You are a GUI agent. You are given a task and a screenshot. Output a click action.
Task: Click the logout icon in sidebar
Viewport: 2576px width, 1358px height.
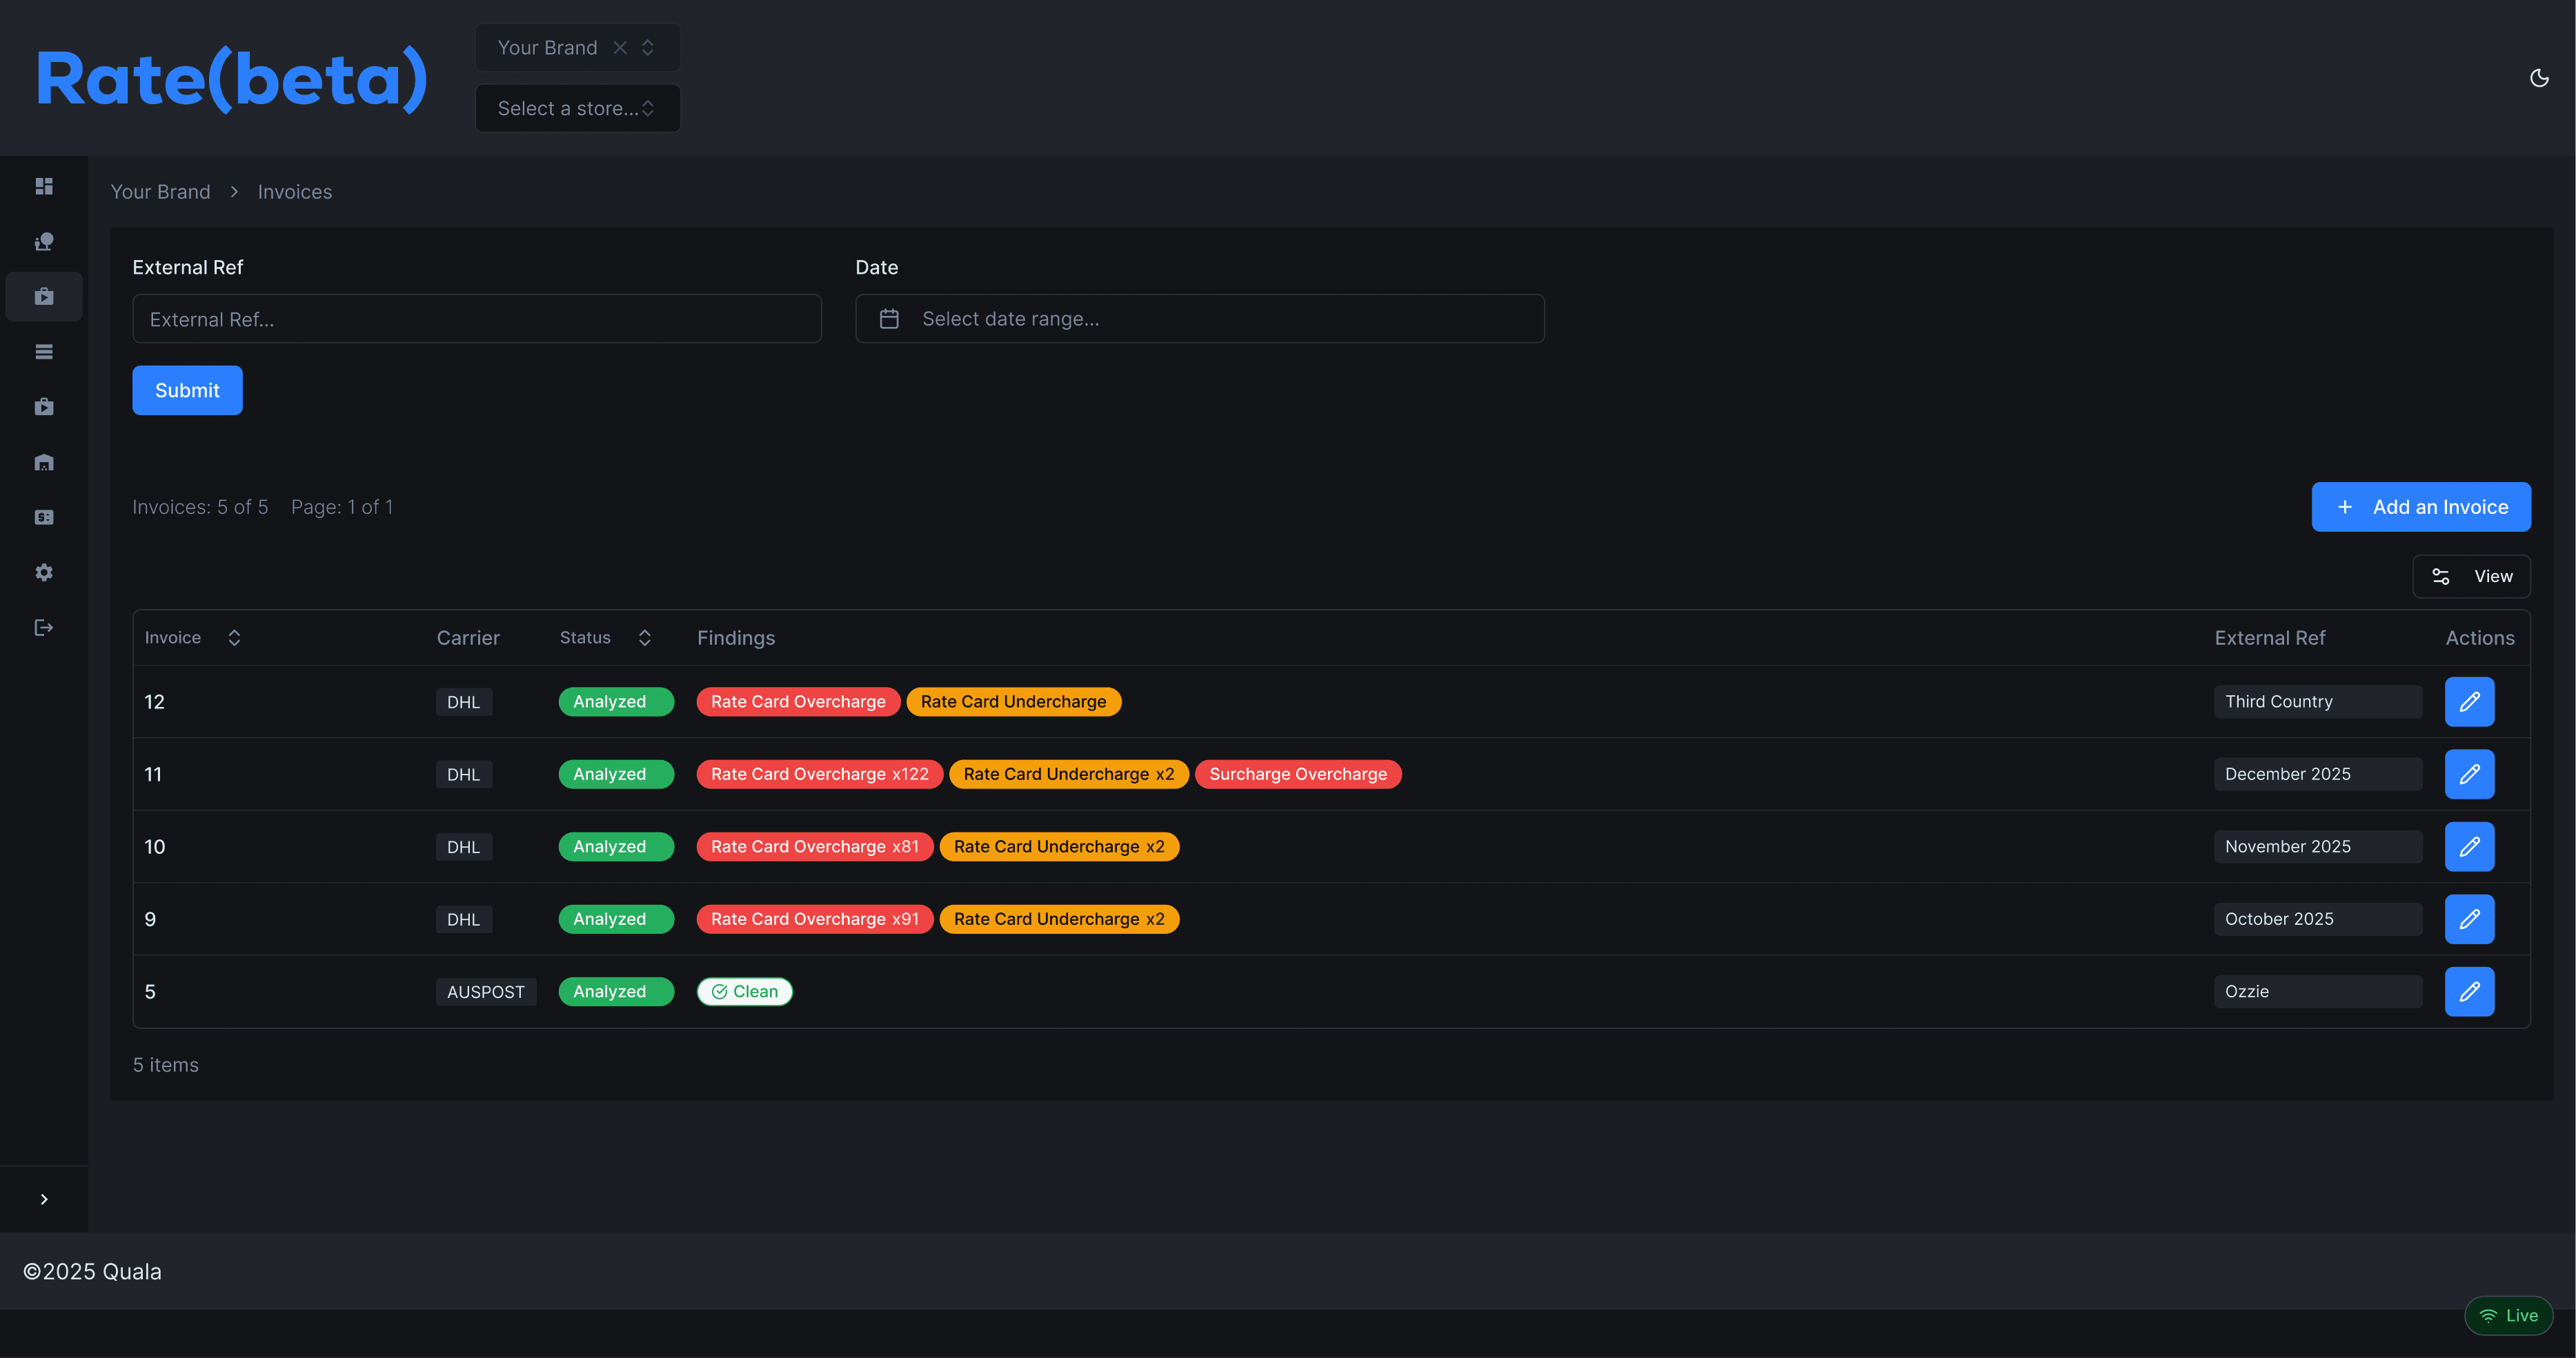(44, 627)
